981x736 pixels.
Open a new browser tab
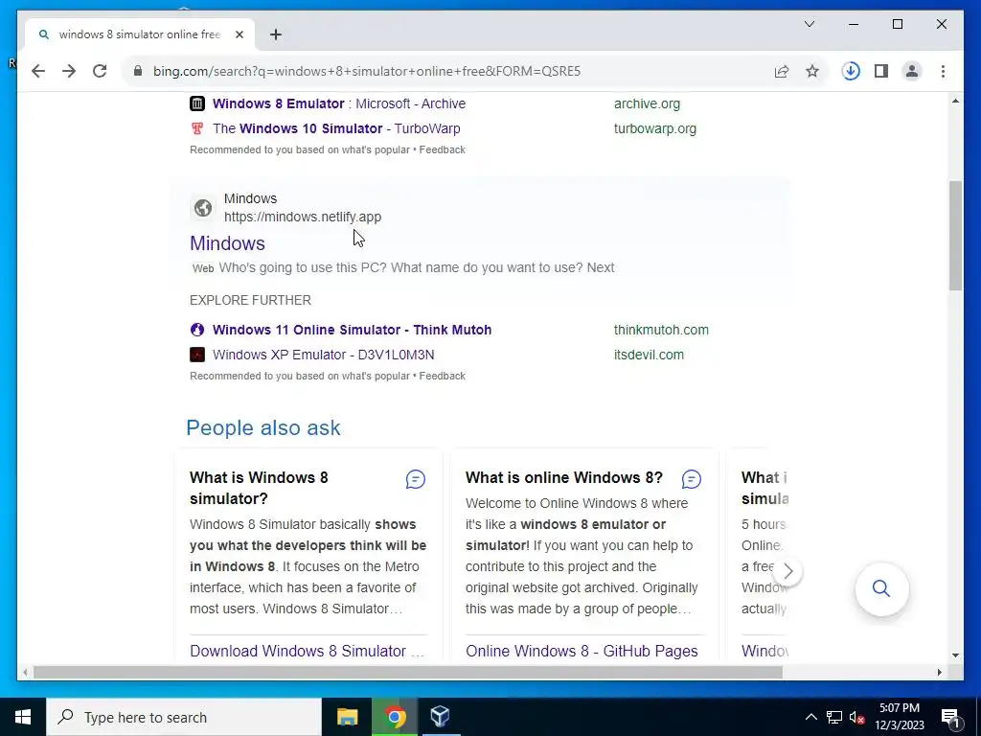pyautogui.click(x=276, y=34)
